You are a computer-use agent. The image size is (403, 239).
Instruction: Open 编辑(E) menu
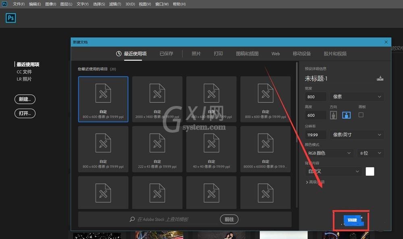(35, 4)
